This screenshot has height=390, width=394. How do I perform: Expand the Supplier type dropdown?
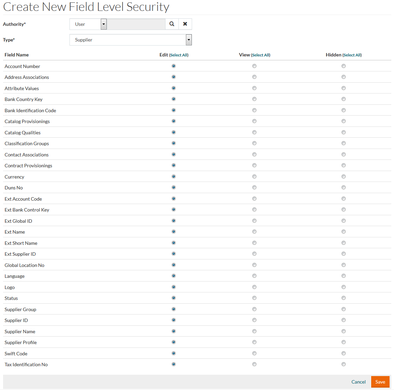(189, 40)
